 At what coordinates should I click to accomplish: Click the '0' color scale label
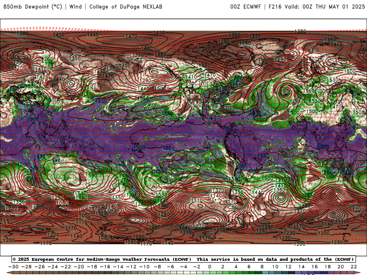[210, 267]
